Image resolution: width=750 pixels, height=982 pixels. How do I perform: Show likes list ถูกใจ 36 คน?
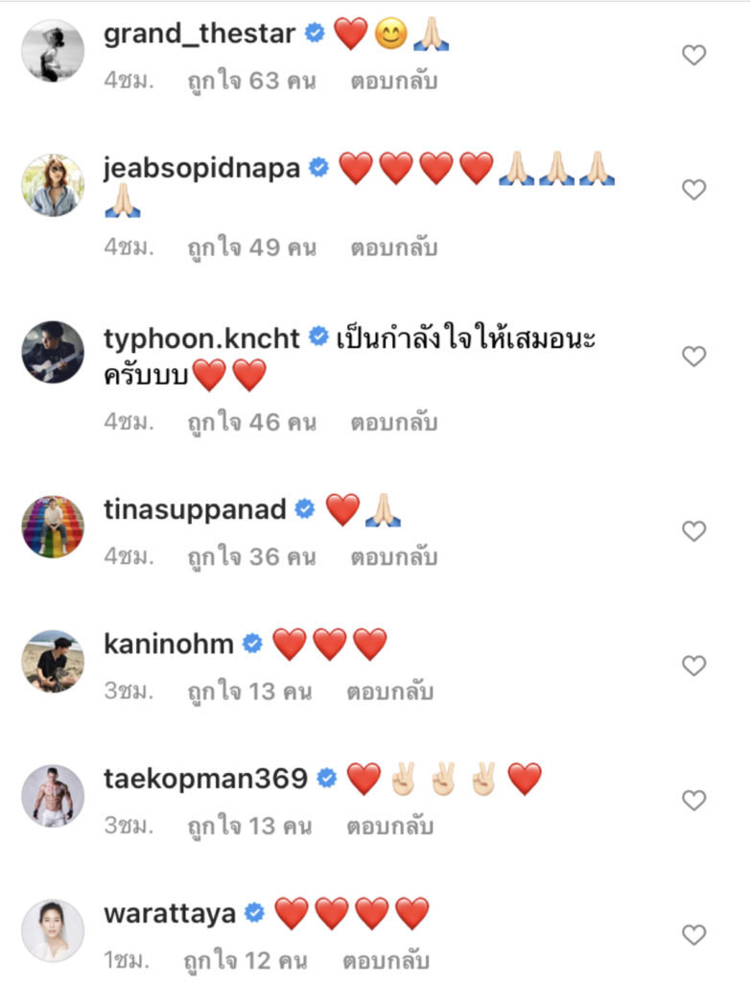252,557
